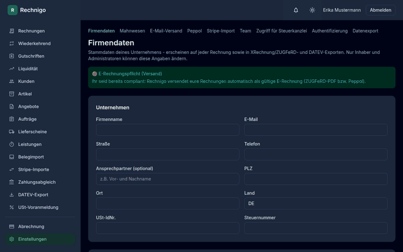Switch to the Authentifizierung tab
This screenshot has height=252, width=403.
pos(329,31)
